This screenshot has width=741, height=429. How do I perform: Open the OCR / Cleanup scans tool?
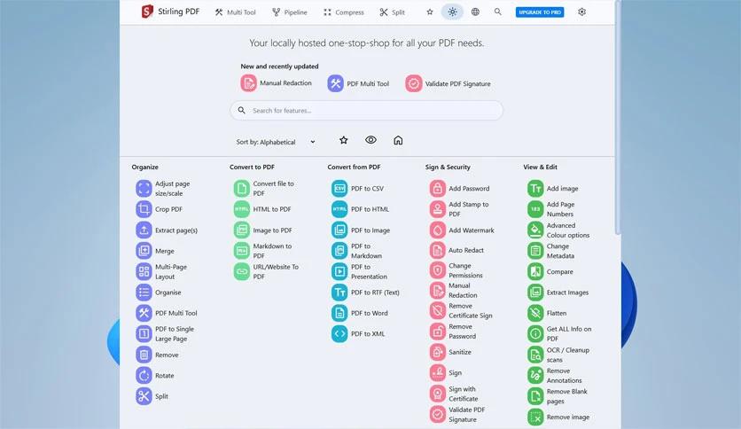558,355
